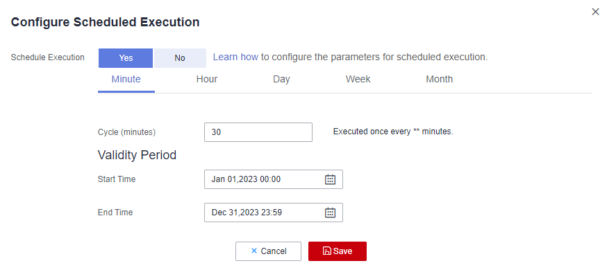Click the Cycle (minutes) input field
Image resolution: width=607 pixels, height=279 pixels.
(258, 132)
